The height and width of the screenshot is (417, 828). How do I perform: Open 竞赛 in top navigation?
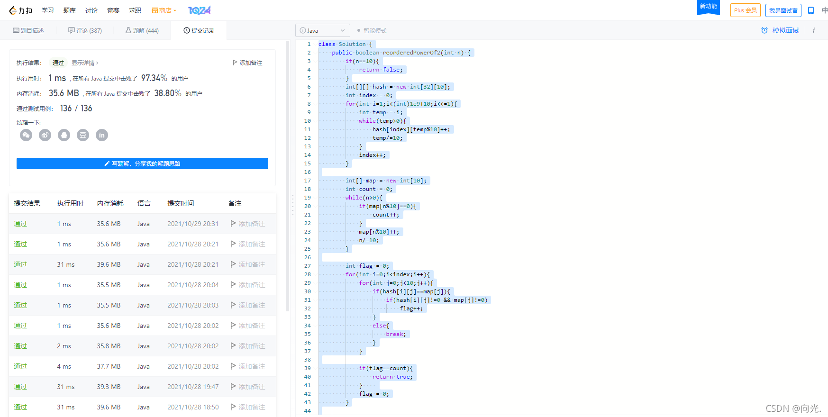(x=113, y=10)
